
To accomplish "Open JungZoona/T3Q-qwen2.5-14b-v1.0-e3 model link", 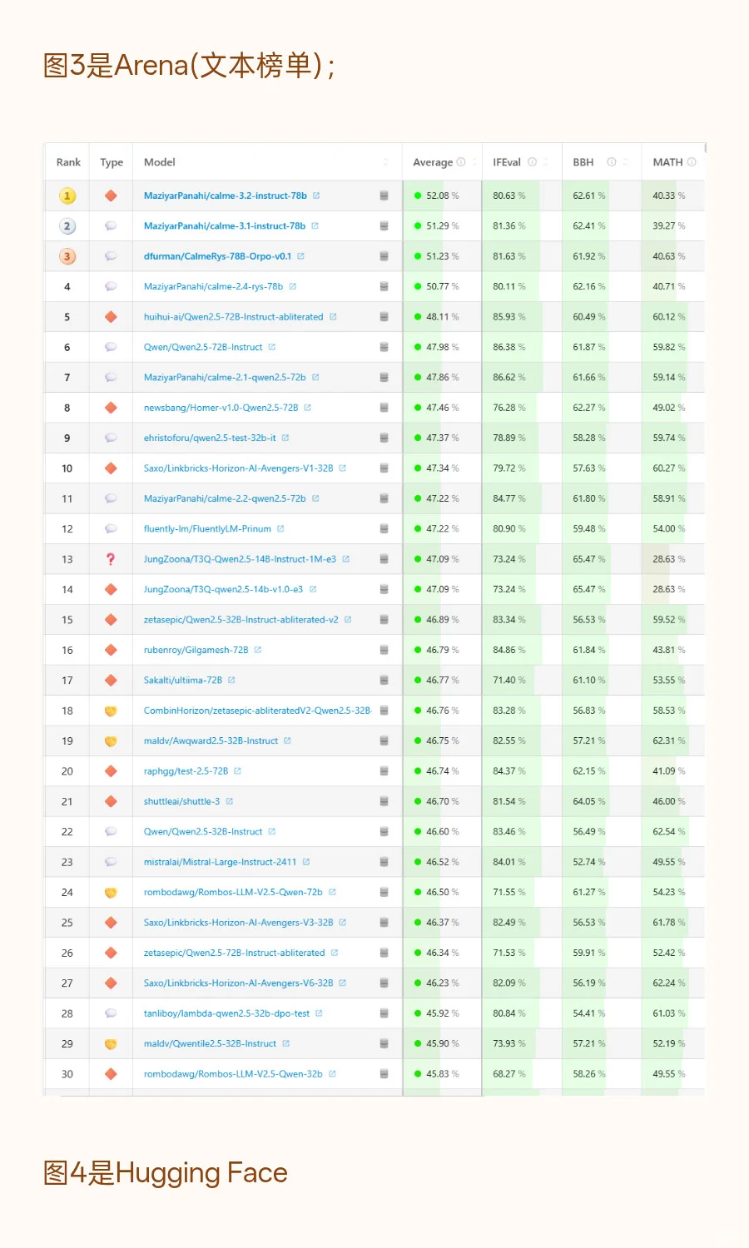I will pos(224,589).
